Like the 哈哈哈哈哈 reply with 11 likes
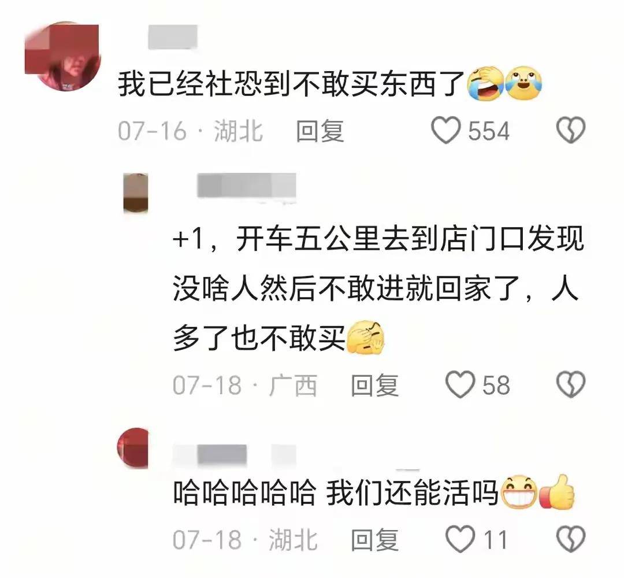624x578 pixels. pyautogui.click(x=460, y=539)
